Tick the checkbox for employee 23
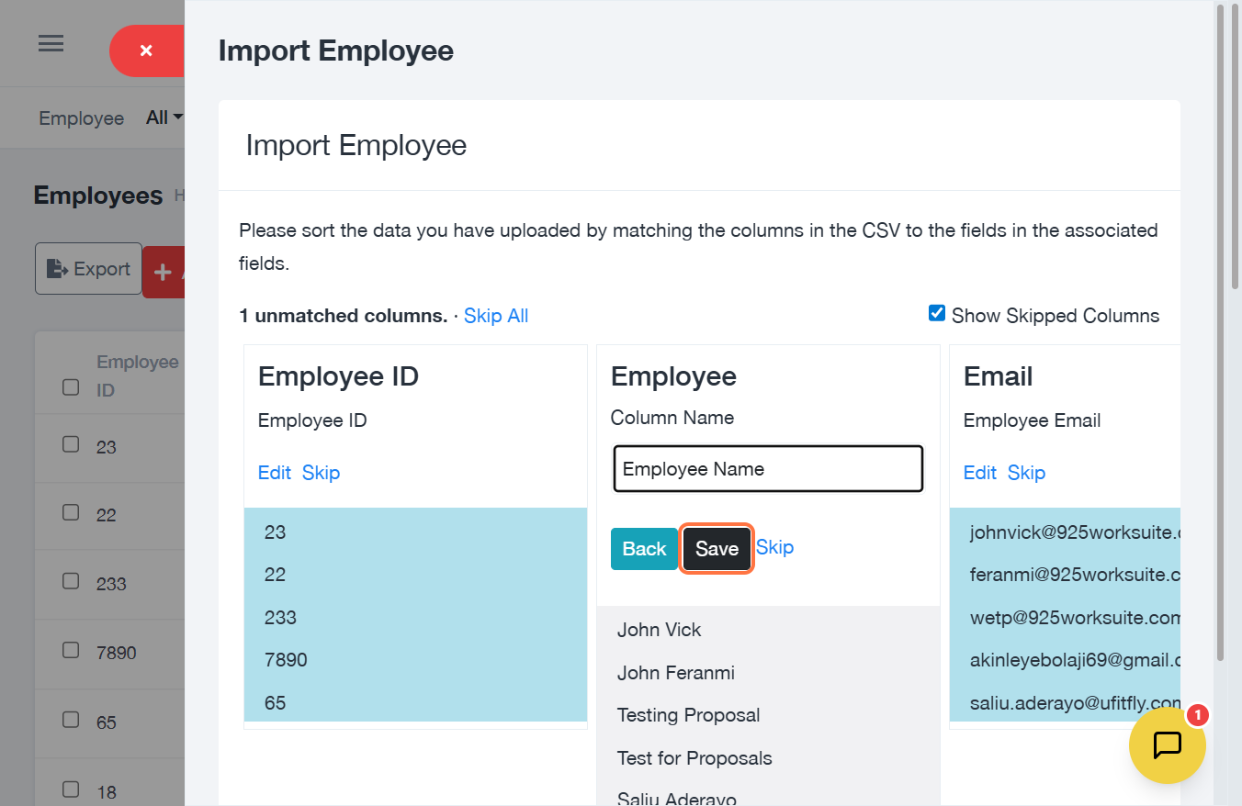 coord(71,445)
